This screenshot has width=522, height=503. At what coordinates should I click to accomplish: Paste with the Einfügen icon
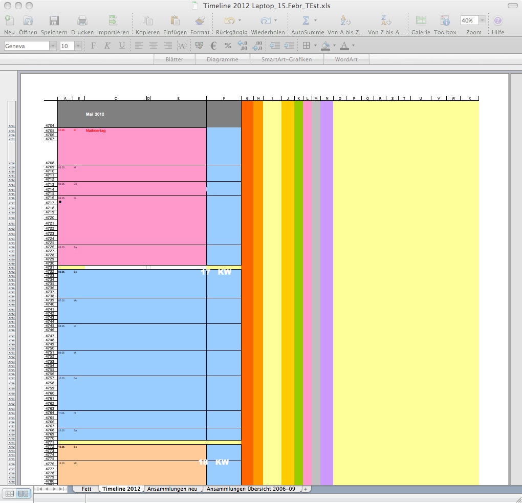pos(175,20)
